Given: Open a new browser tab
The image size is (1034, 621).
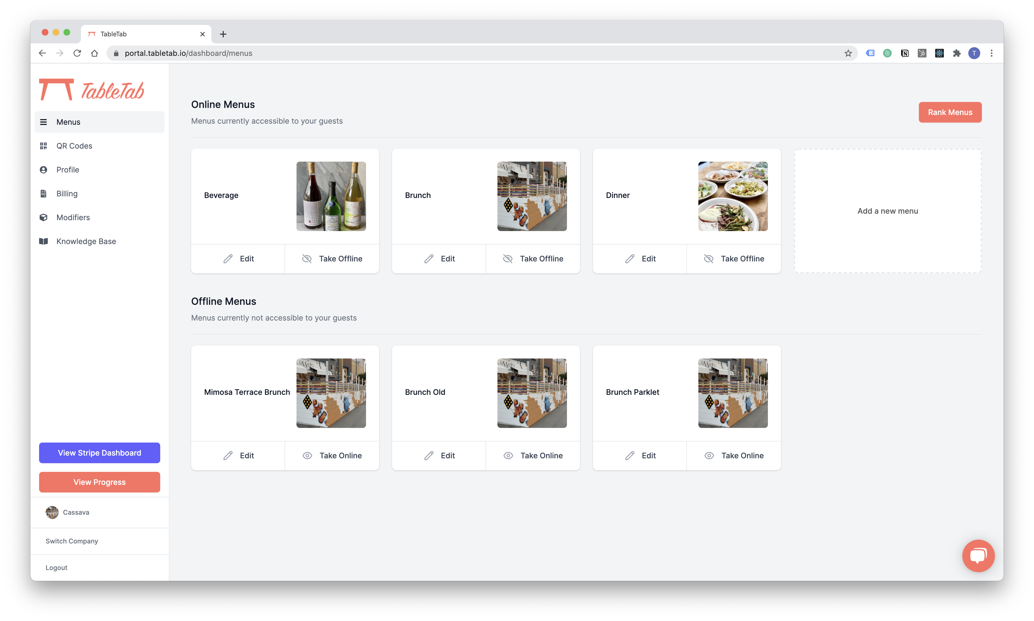Looking at the screenshot, I should click(223, 34).
